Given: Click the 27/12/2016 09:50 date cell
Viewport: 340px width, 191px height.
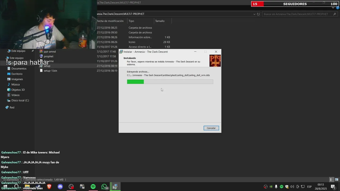Looking at the screenshot, I should pyautogui.click(x=107, y=32).
